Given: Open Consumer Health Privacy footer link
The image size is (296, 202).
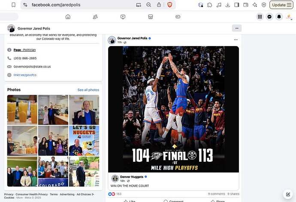Looking at the screenshot, I should tap(32, 194).
